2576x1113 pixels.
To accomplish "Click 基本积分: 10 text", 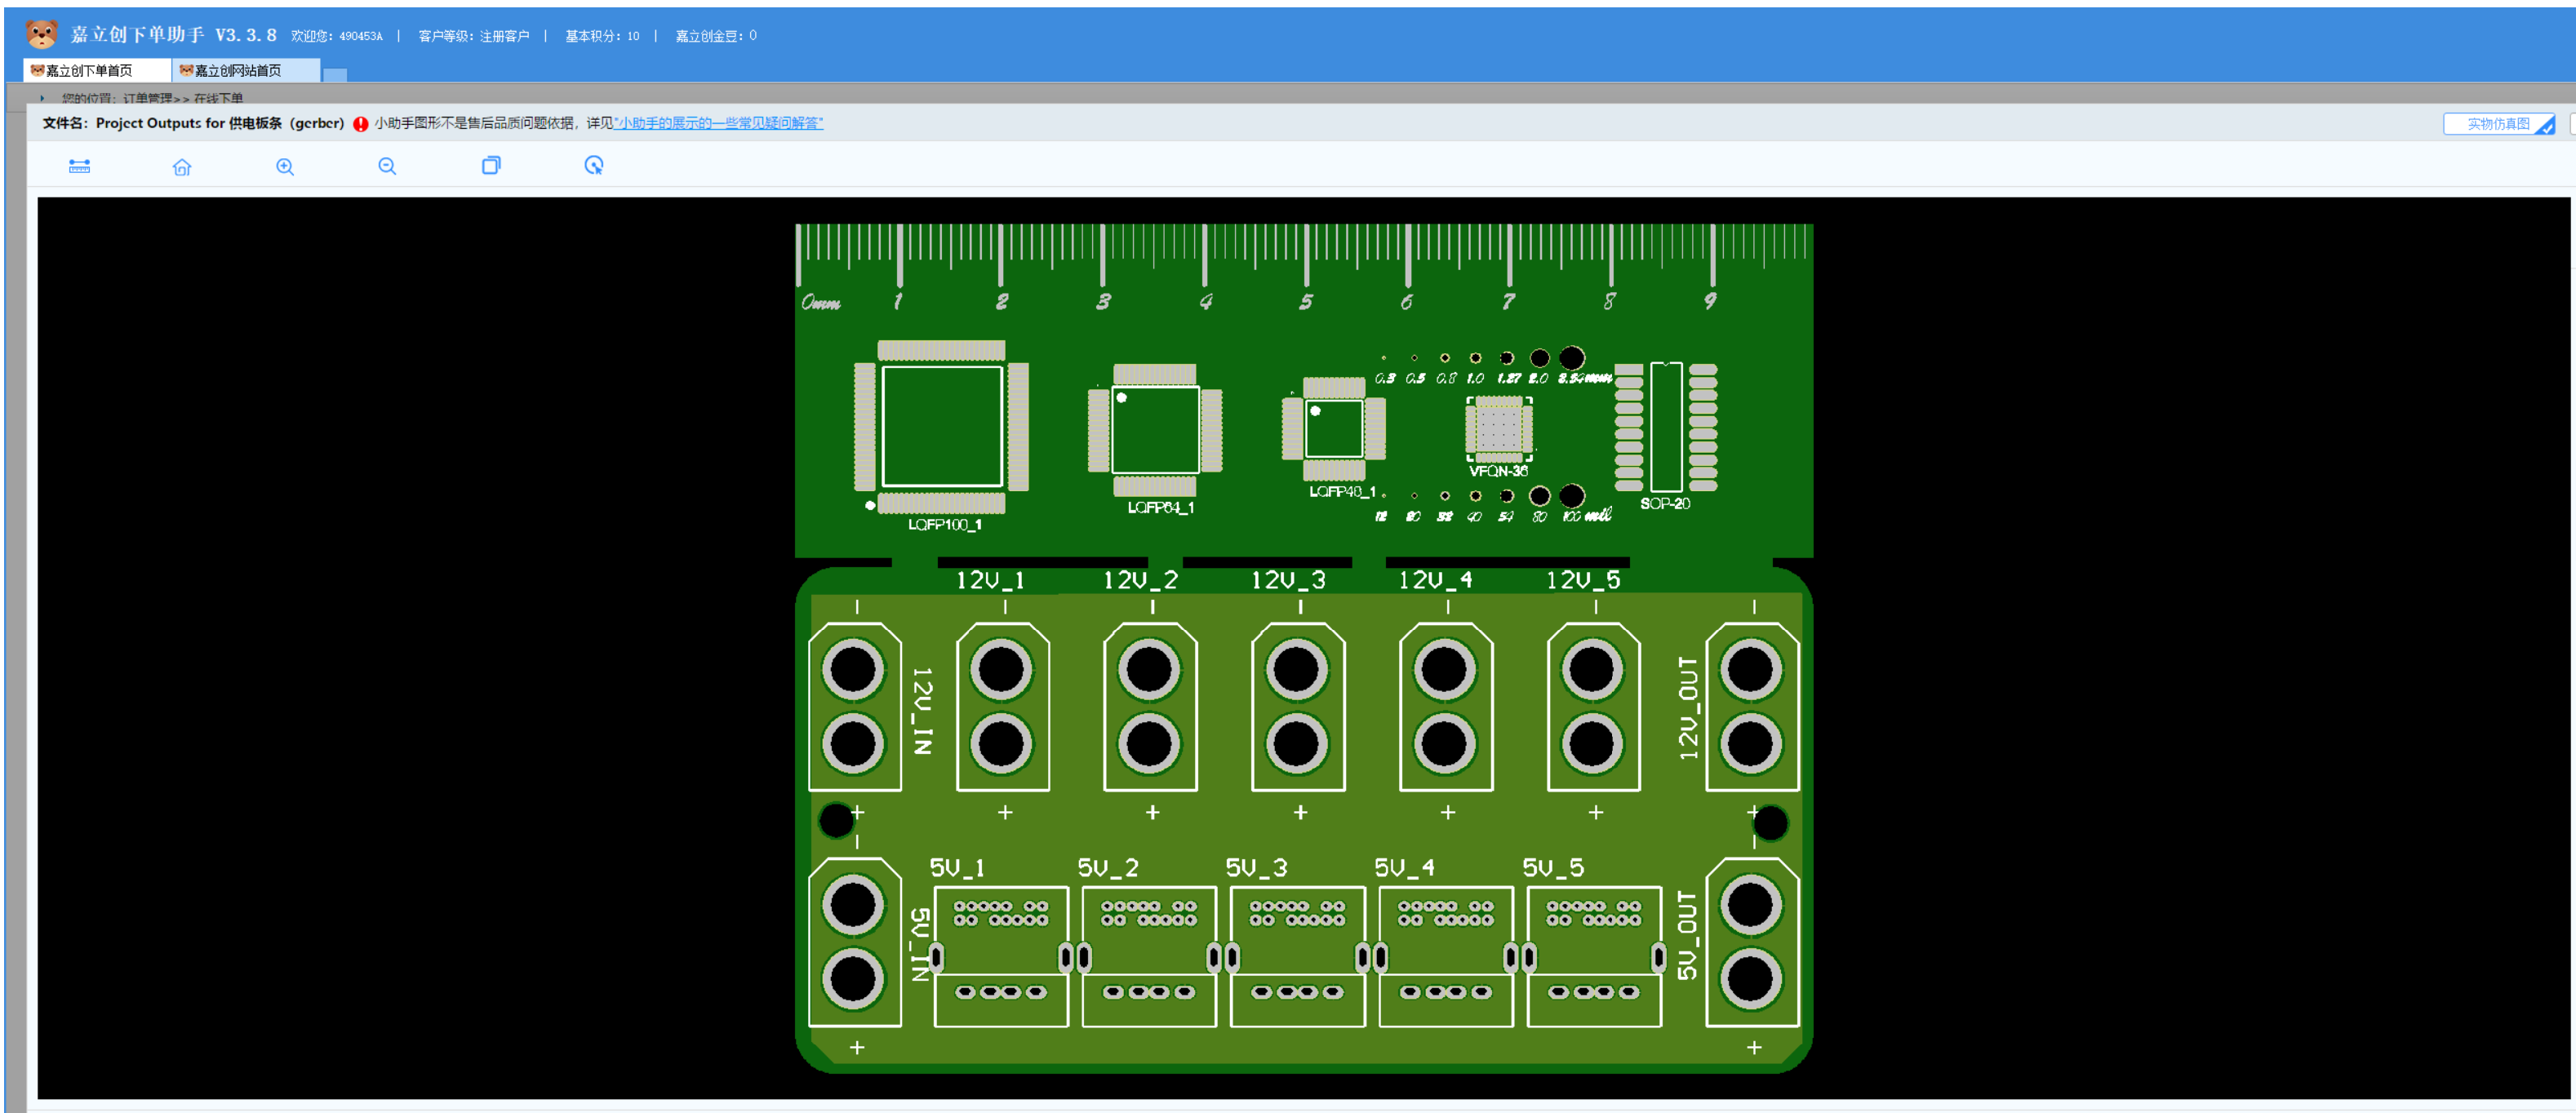I will [x=602, y=36].
